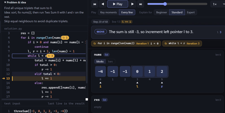Click the r pointer marker

(162, 85)
